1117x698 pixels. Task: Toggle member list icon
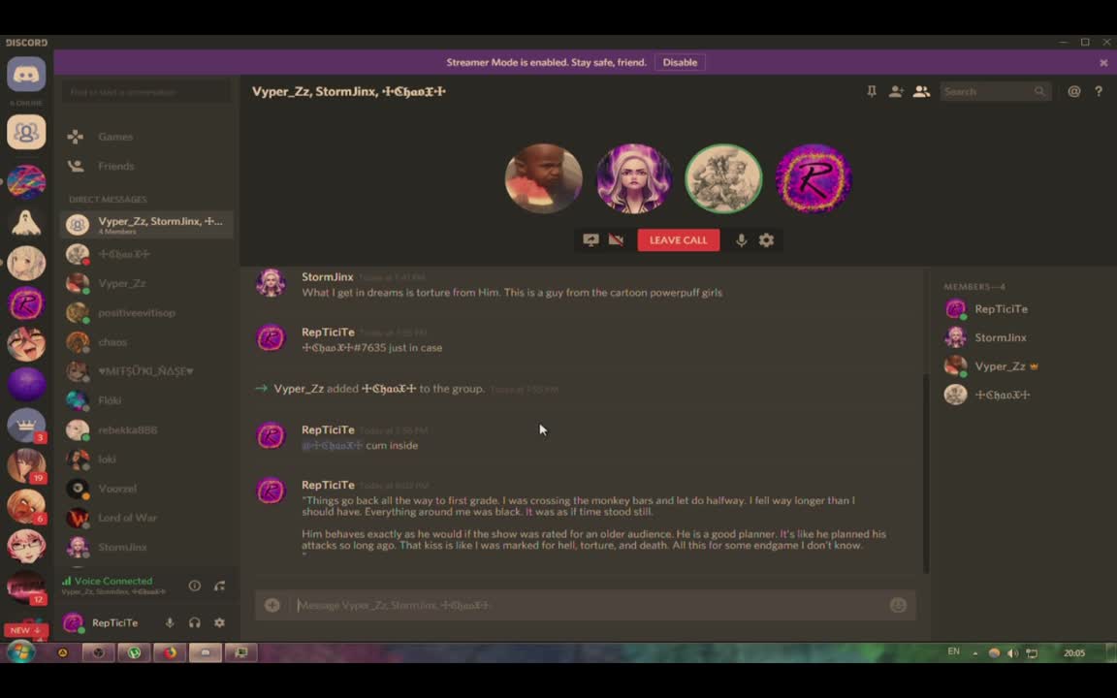tap(921, 91)
